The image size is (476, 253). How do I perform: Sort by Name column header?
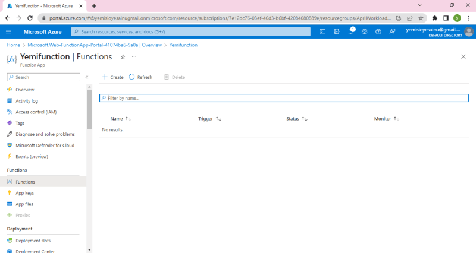point(121,119)
